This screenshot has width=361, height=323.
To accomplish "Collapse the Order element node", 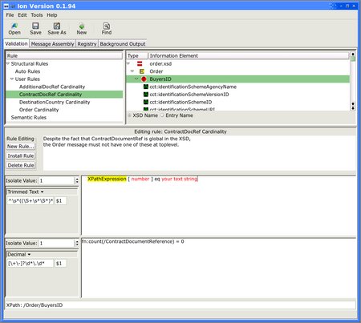I will tap(132, 71).
